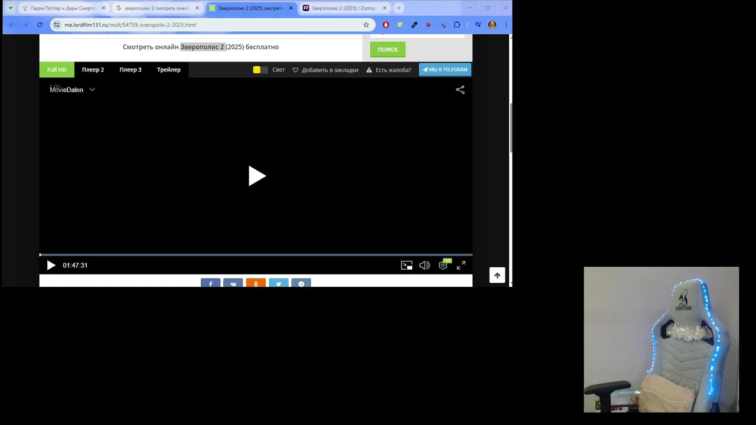Open the red Opera-style extension icon
The width and height of the screenshot is (756, 425).
pos(386,25)
